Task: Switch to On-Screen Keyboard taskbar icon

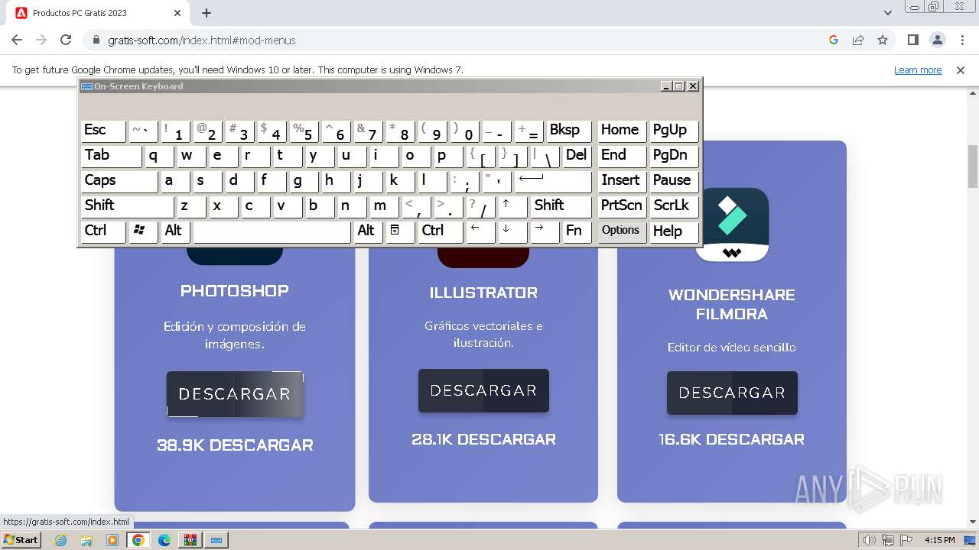Action: (216, 540)
